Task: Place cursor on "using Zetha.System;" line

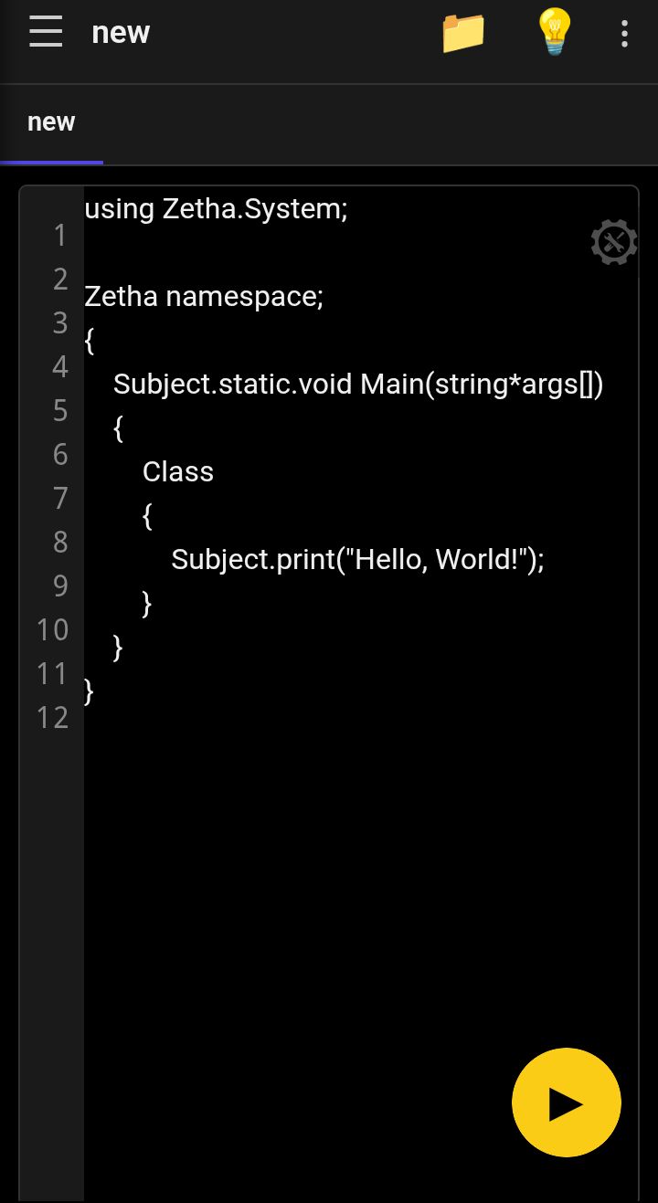Action: pyautogui.click(x=217, y=209)
